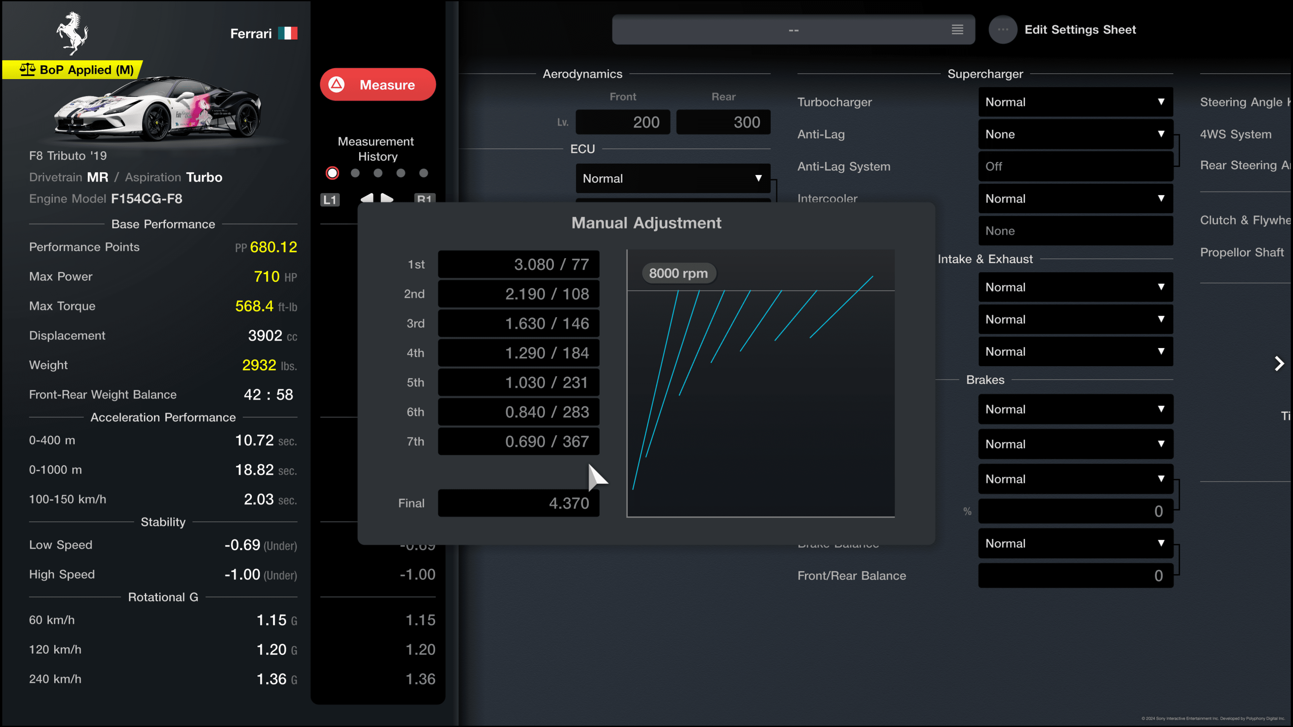Select the first measurement history dot
Image resolution: width=1293 pixels, height=727 pixels.
coord(332,173)
